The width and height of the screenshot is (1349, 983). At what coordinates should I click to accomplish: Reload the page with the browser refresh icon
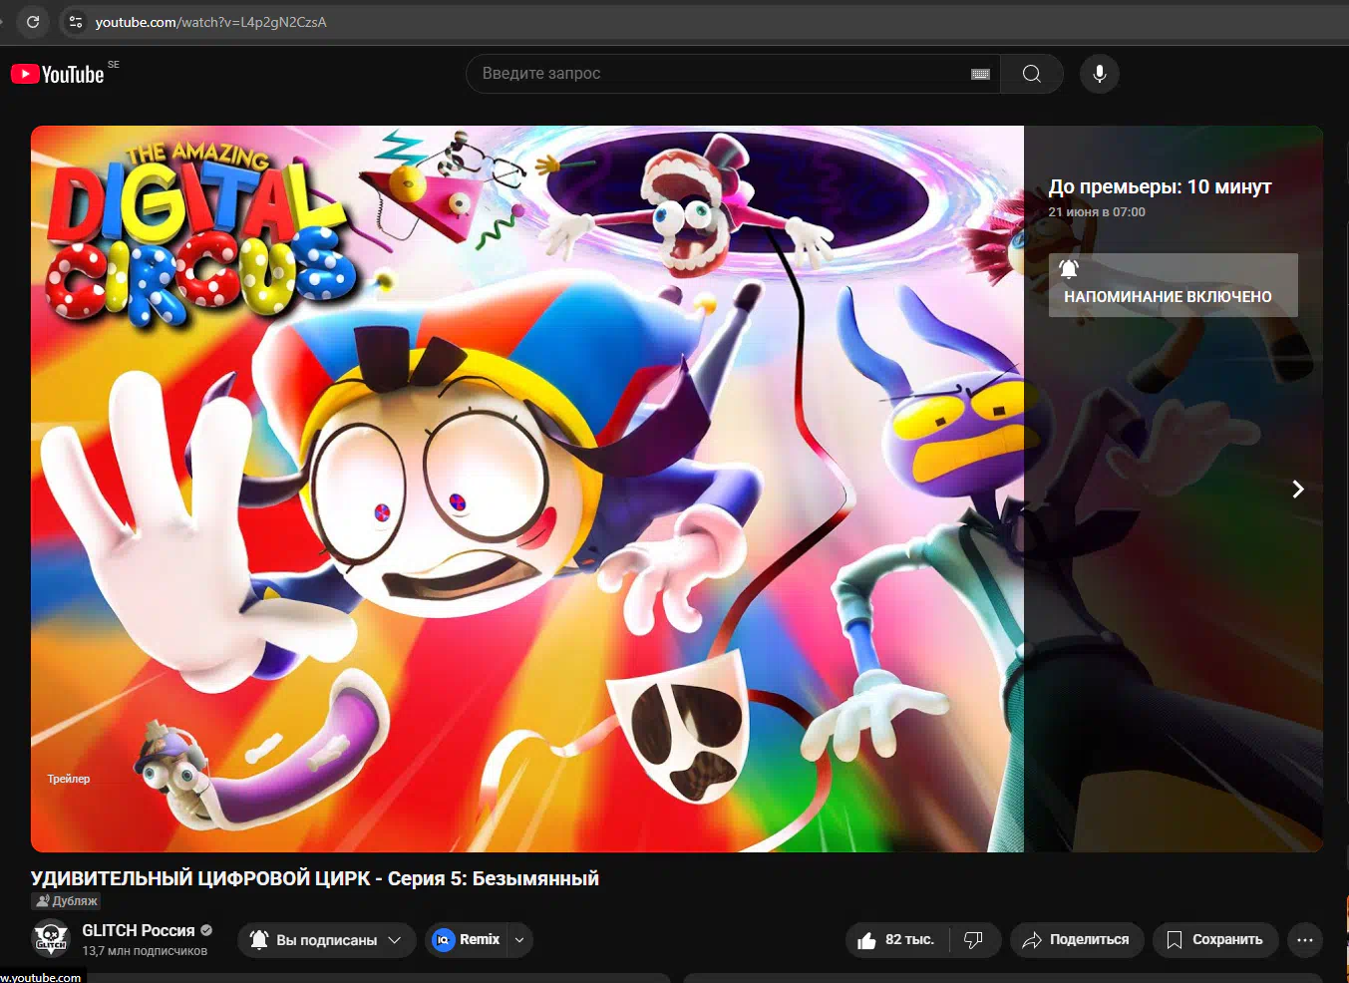click(x=33, y=21)
